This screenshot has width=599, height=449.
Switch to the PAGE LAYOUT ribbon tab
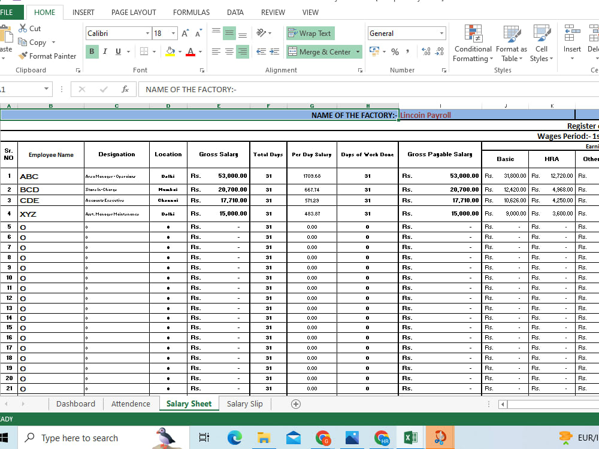pos(134,12)
